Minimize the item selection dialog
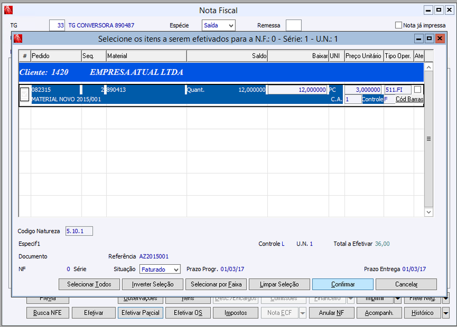The height and width of the screenshot is (327, 457). point(419,38)
